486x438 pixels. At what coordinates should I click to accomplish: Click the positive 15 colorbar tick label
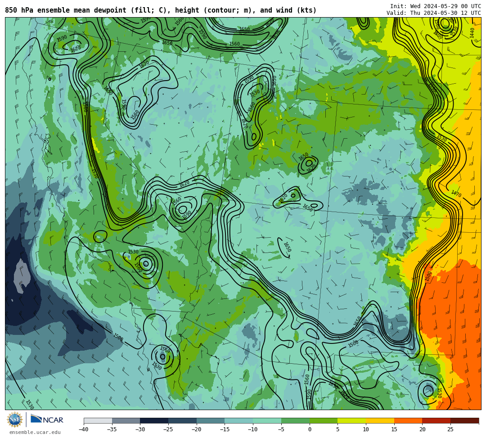click(x=394, y=429)
